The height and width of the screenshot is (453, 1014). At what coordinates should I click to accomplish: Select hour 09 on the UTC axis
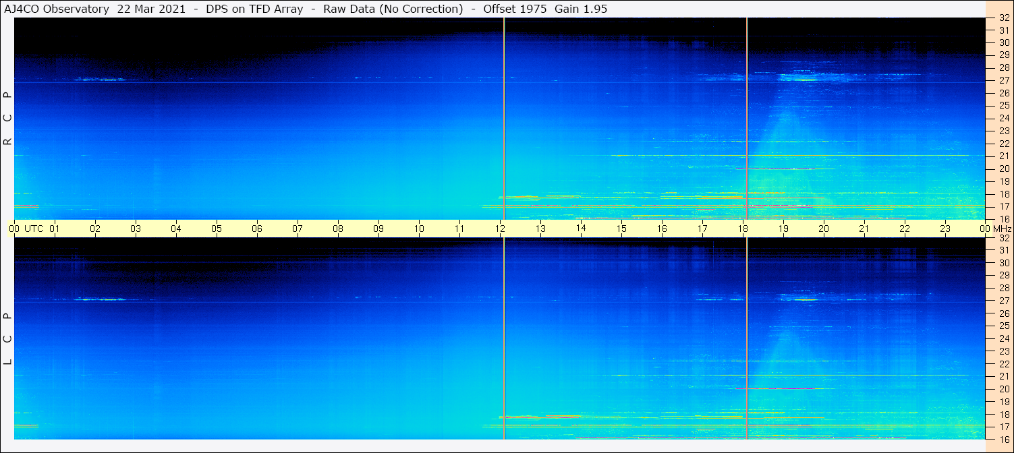click(x=378, y=229)
